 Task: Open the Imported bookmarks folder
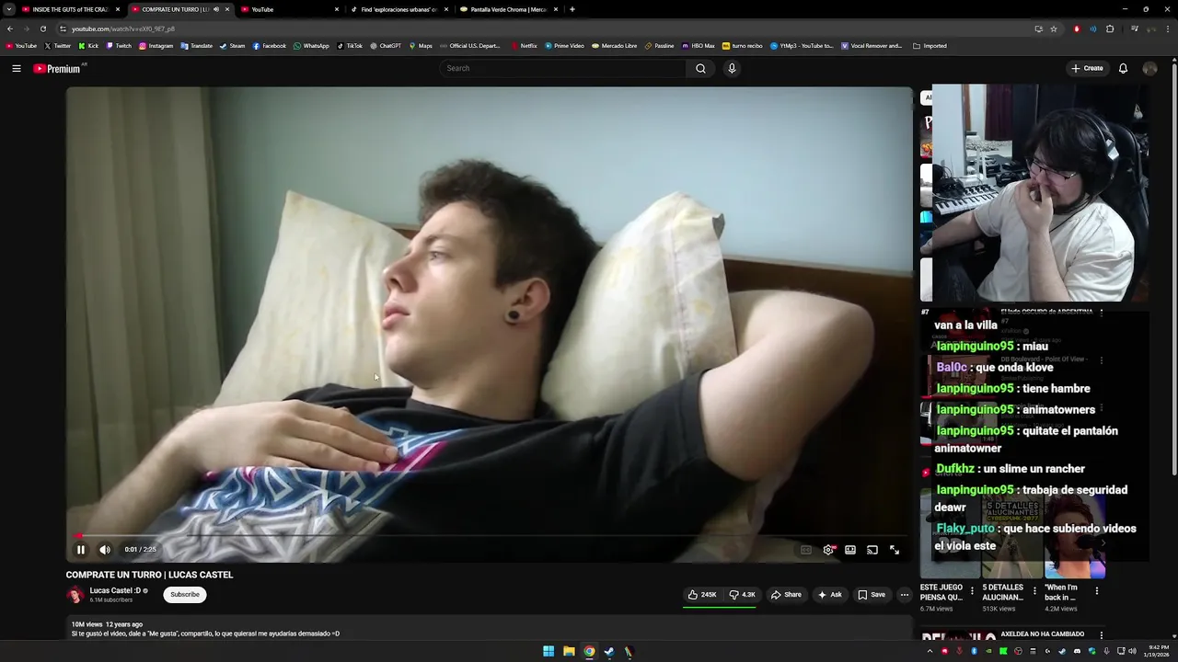(x=930, y=46)
